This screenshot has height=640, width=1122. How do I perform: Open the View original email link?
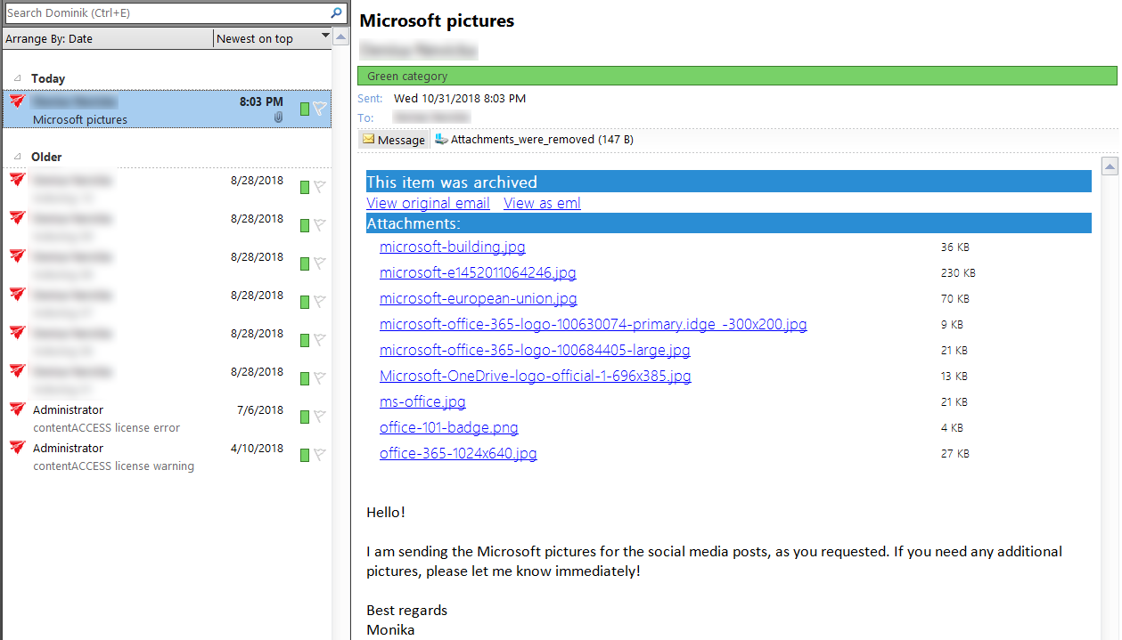click(x=428, y=203)
